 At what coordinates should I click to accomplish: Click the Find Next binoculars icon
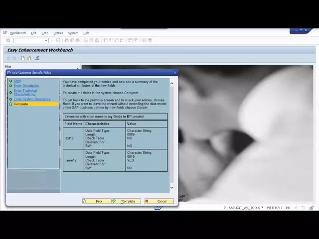97,40
